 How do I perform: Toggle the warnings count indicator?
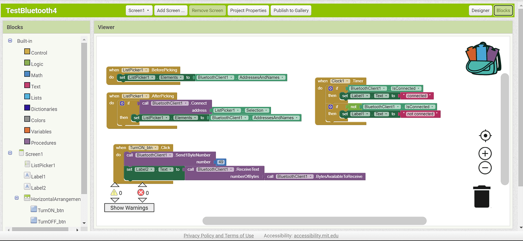[115, 192]
